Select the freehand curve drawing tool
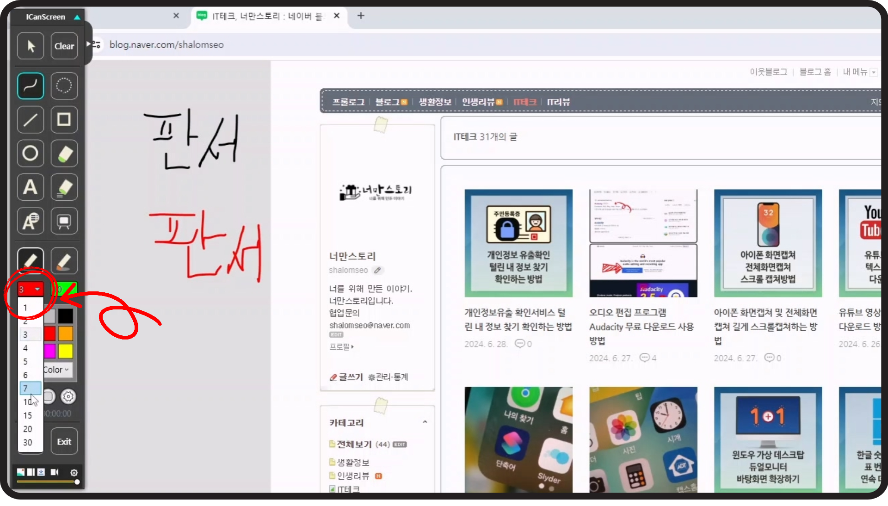Image resolution: width=888 pixels, height=506 pixels. tap(31, 86)
